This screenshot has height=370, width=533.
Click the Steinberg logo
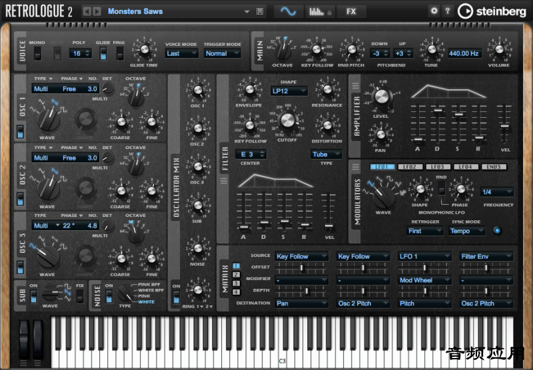pos(492,11)
